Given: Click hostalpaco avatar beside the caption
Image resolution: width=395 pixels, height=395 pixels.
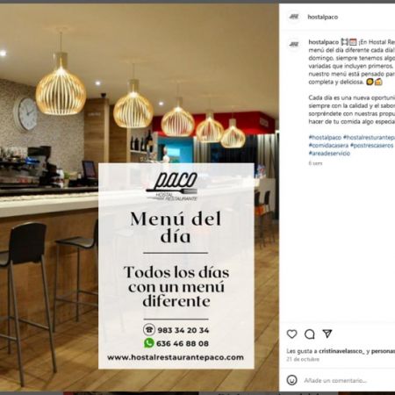Looking at the screenshot, I should click(294, 44).
